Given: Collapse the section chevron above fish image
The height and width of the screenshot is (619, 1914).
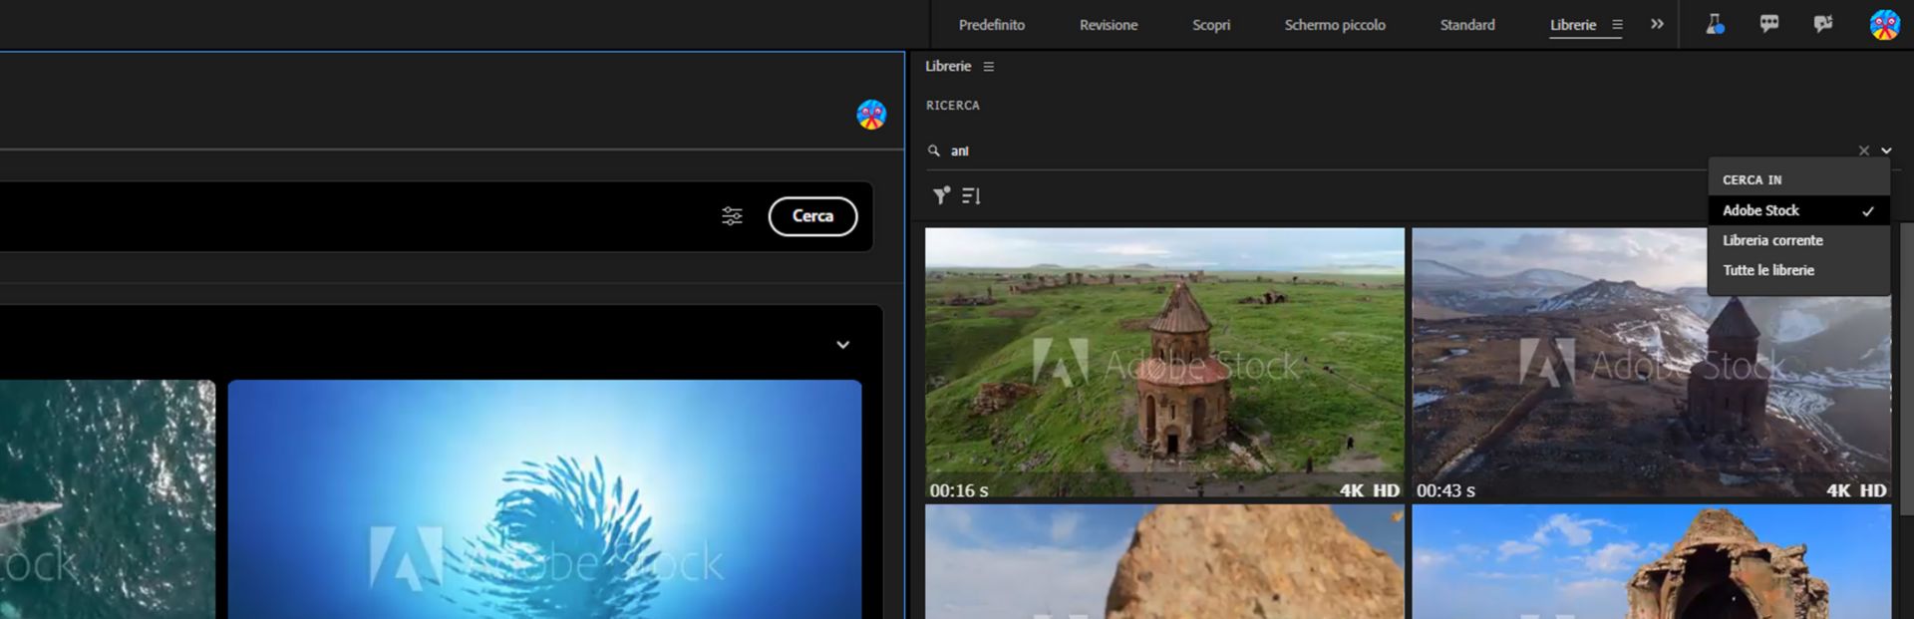Looking at the screenshot, I should (x=842, y=345).
